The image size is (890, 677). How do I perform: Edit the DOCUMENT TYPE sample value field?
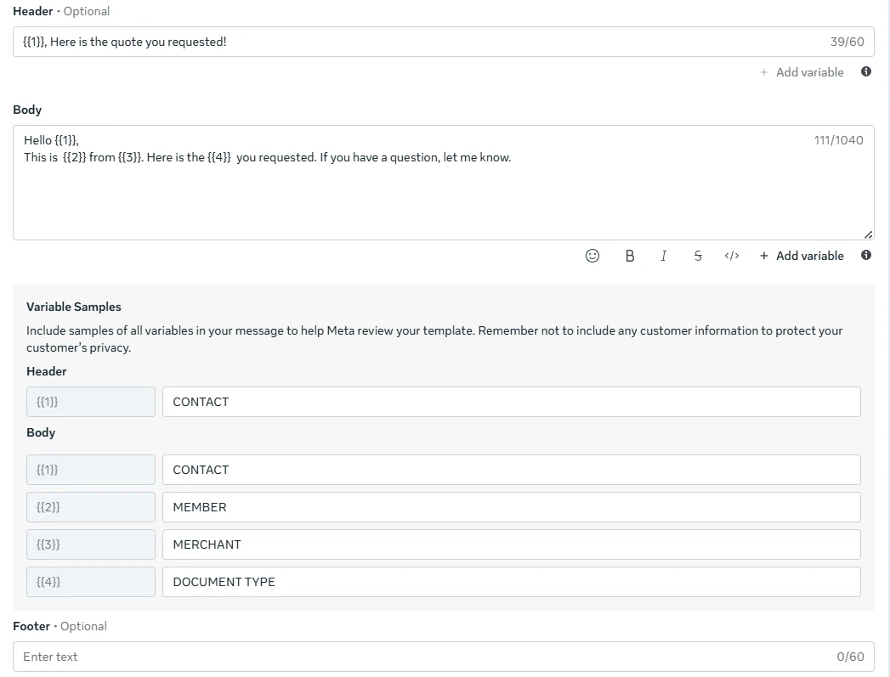tap(512, 582)
